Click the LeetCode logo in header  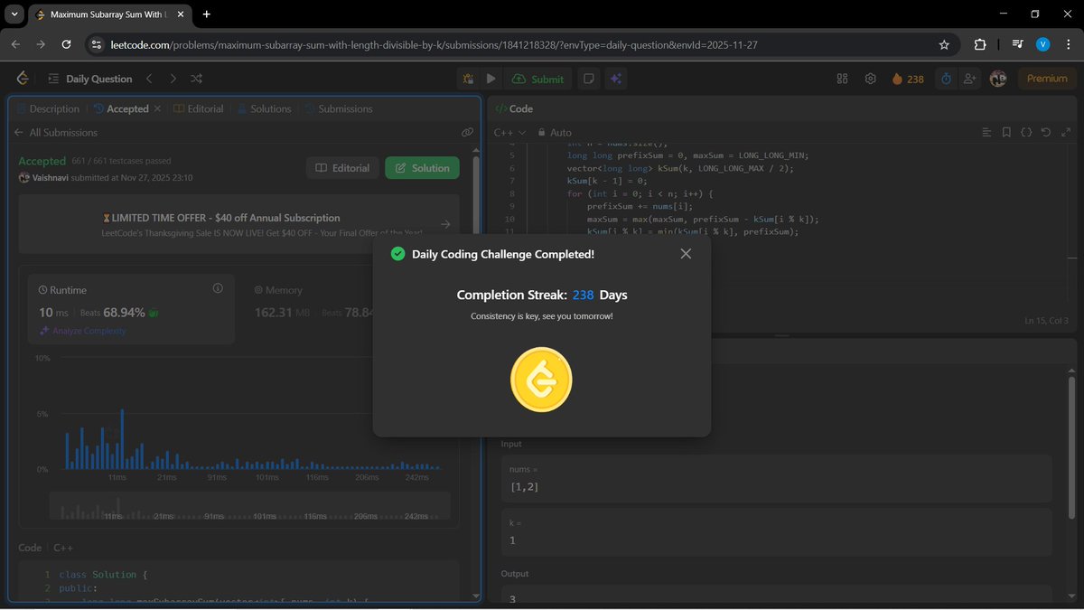tap(23, 79)
